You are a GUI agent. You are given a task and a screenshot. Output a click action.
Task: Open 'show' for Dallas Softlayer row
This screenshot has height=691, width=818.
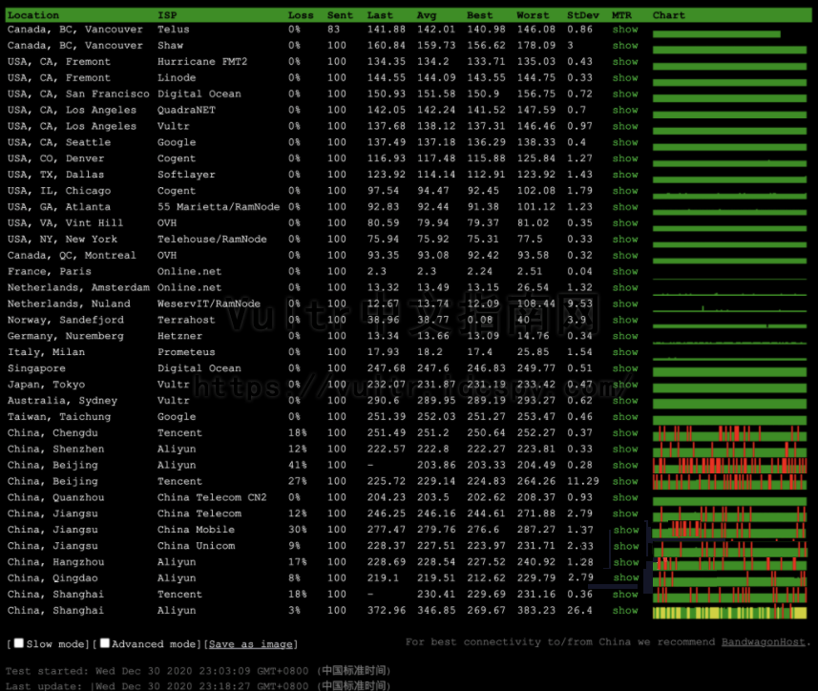(625, 175)
